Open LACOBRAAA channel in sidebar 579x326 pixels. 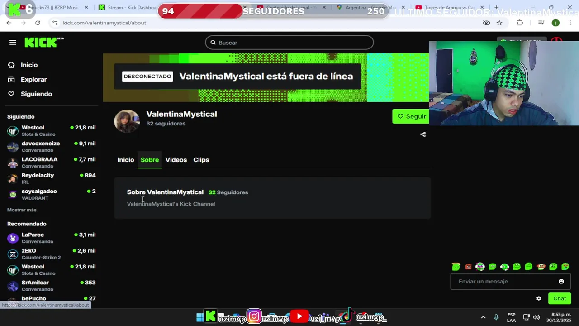pos(52,163)
